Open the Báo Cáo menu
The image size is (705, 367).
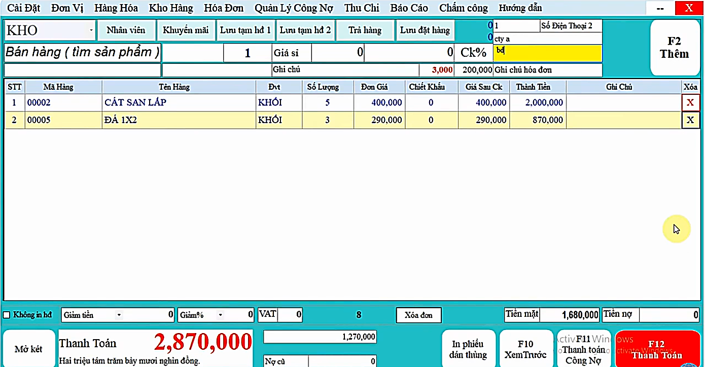409,8
